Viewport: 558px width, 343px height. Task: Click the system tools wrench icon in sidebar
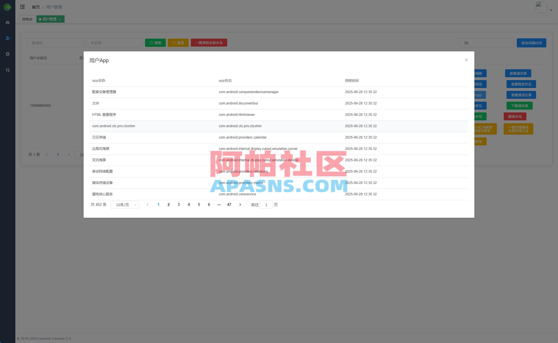(8, 70)
